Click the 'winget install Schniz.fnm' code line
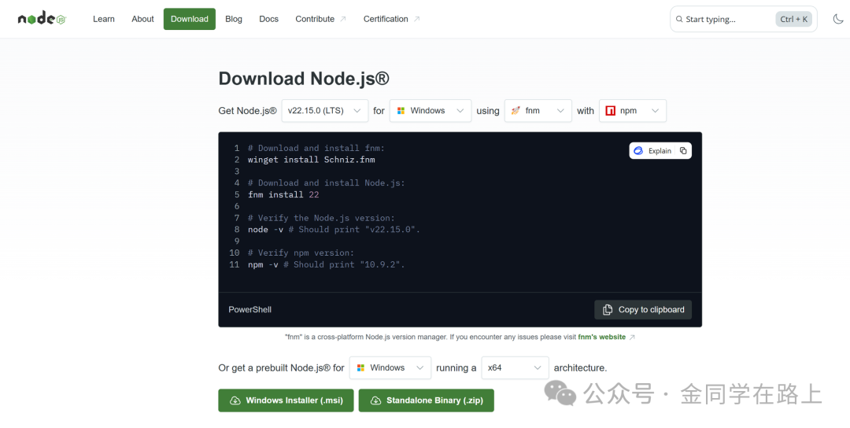 [x=311, y=160]
